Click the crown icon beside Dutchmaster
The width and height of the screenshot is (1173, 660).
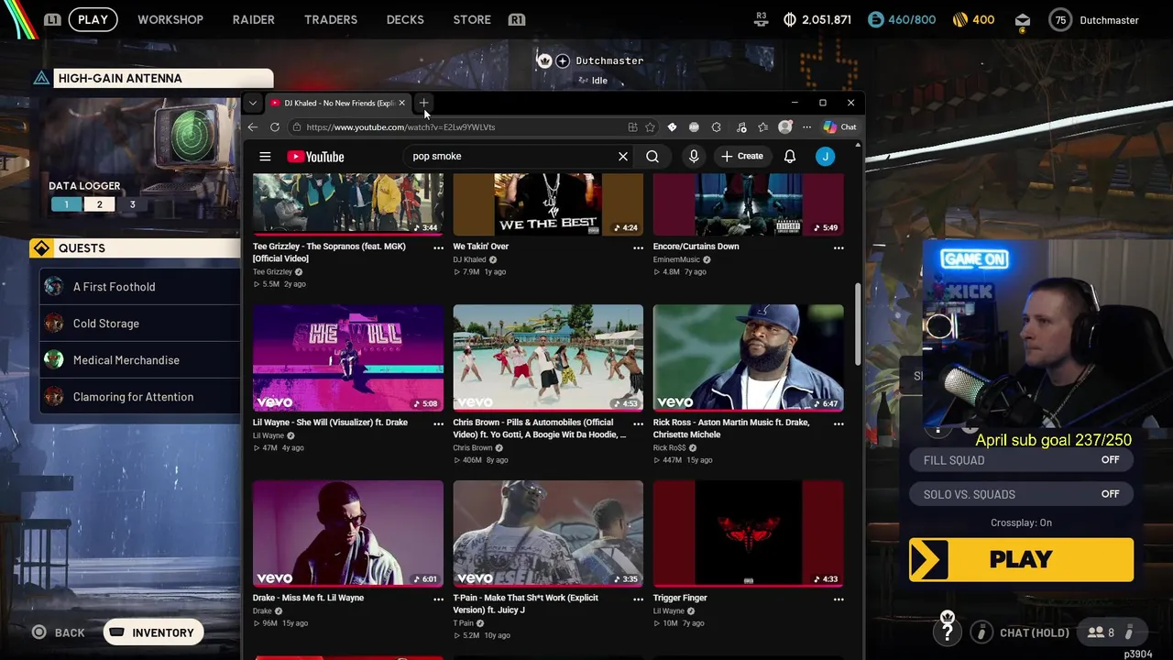click(x=544, y=60)
